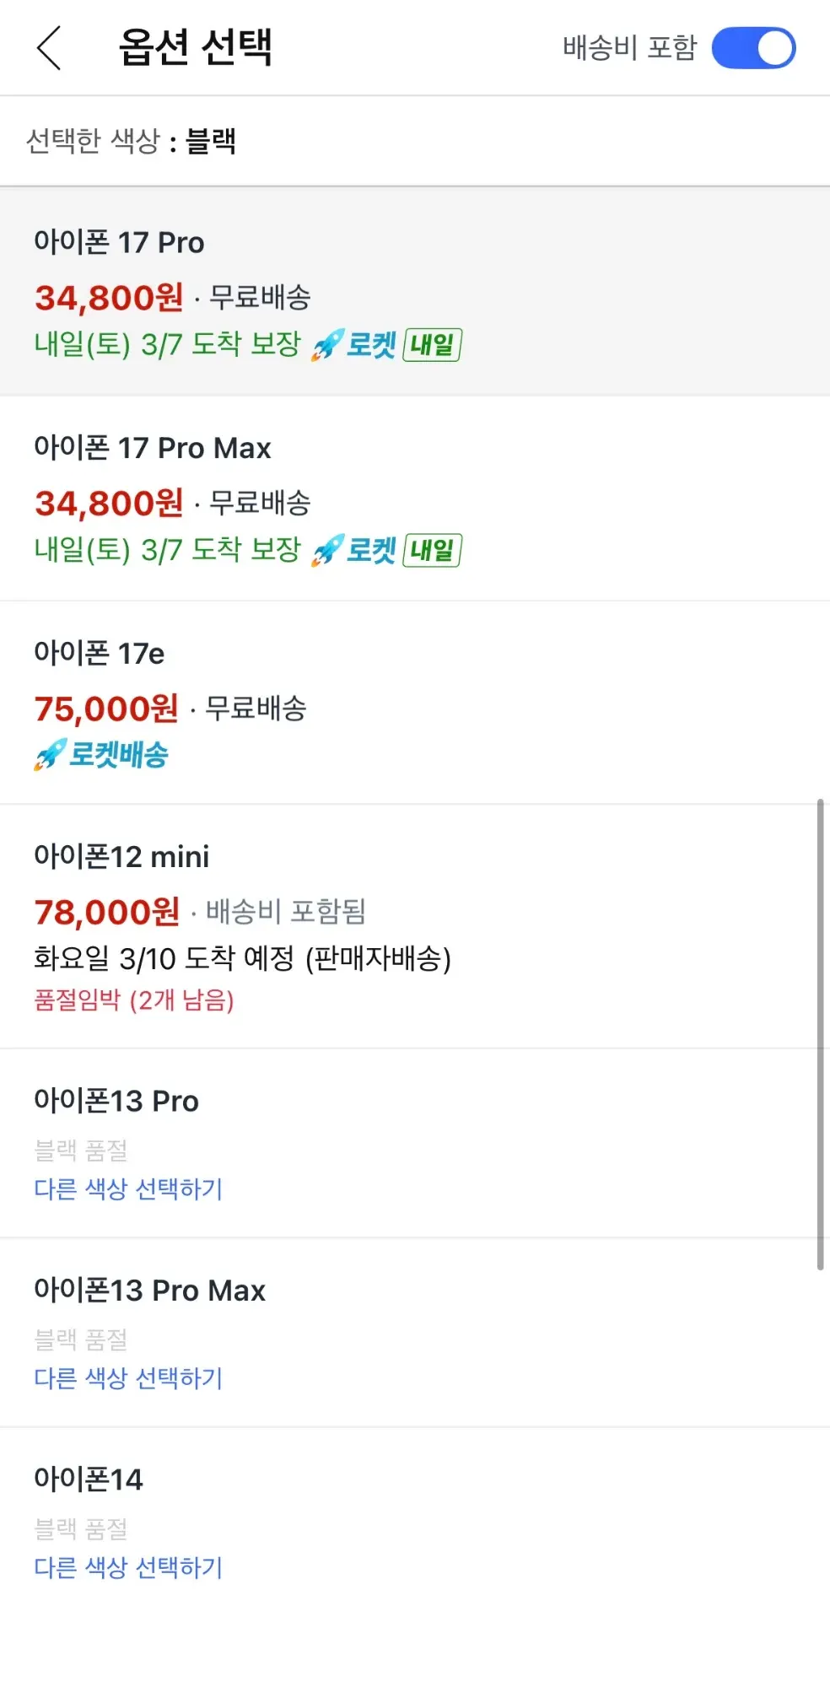Click 다른 색상 선택하기 under 아이폰14

[128, 1567]
